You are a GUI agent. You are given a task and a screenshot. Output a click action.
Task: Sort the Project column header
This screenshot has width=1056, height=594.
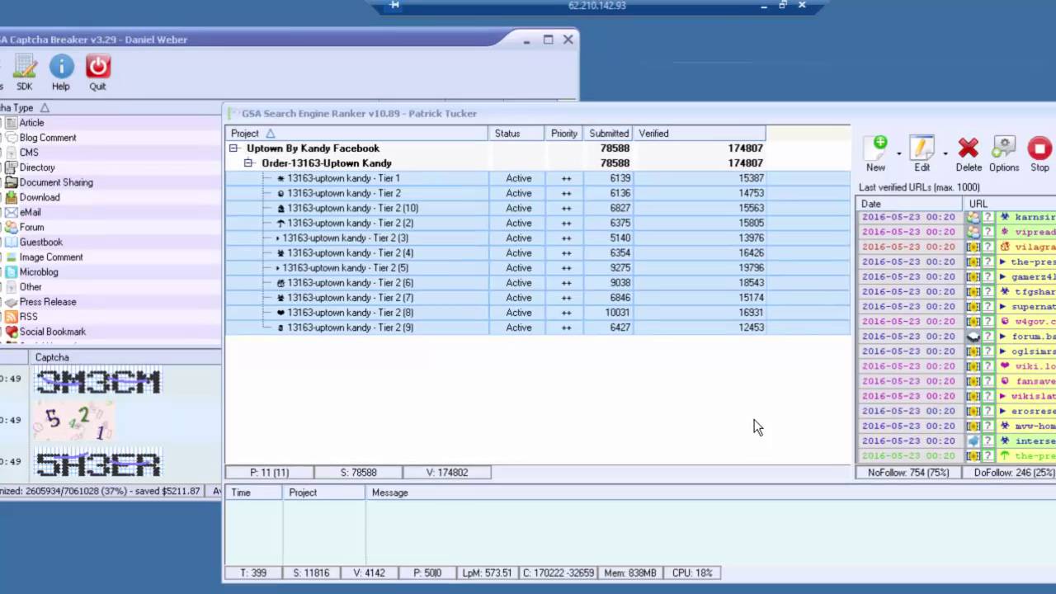point(356,134)
